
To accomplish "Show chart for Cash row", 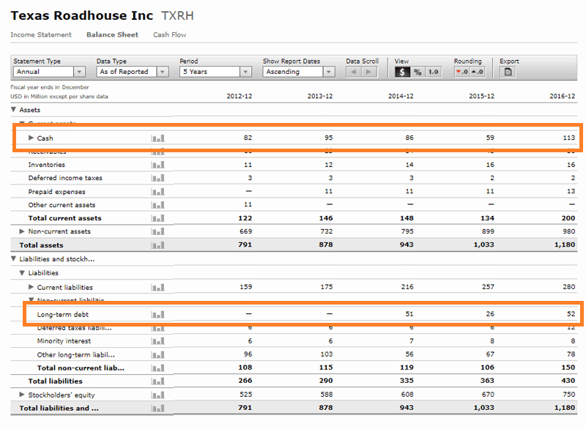I will click(x=157, y=138).
